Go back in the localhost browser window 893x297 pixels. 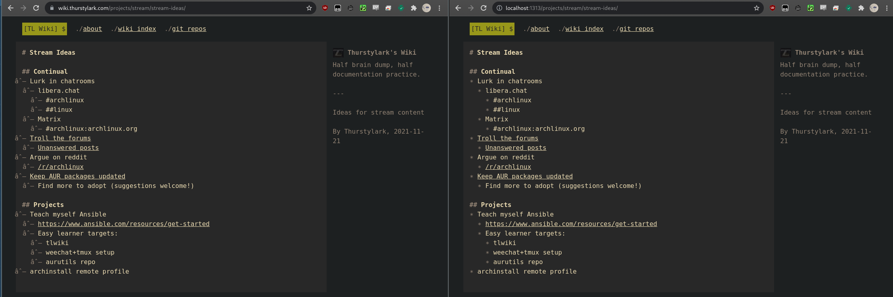(x=458, y=8)
